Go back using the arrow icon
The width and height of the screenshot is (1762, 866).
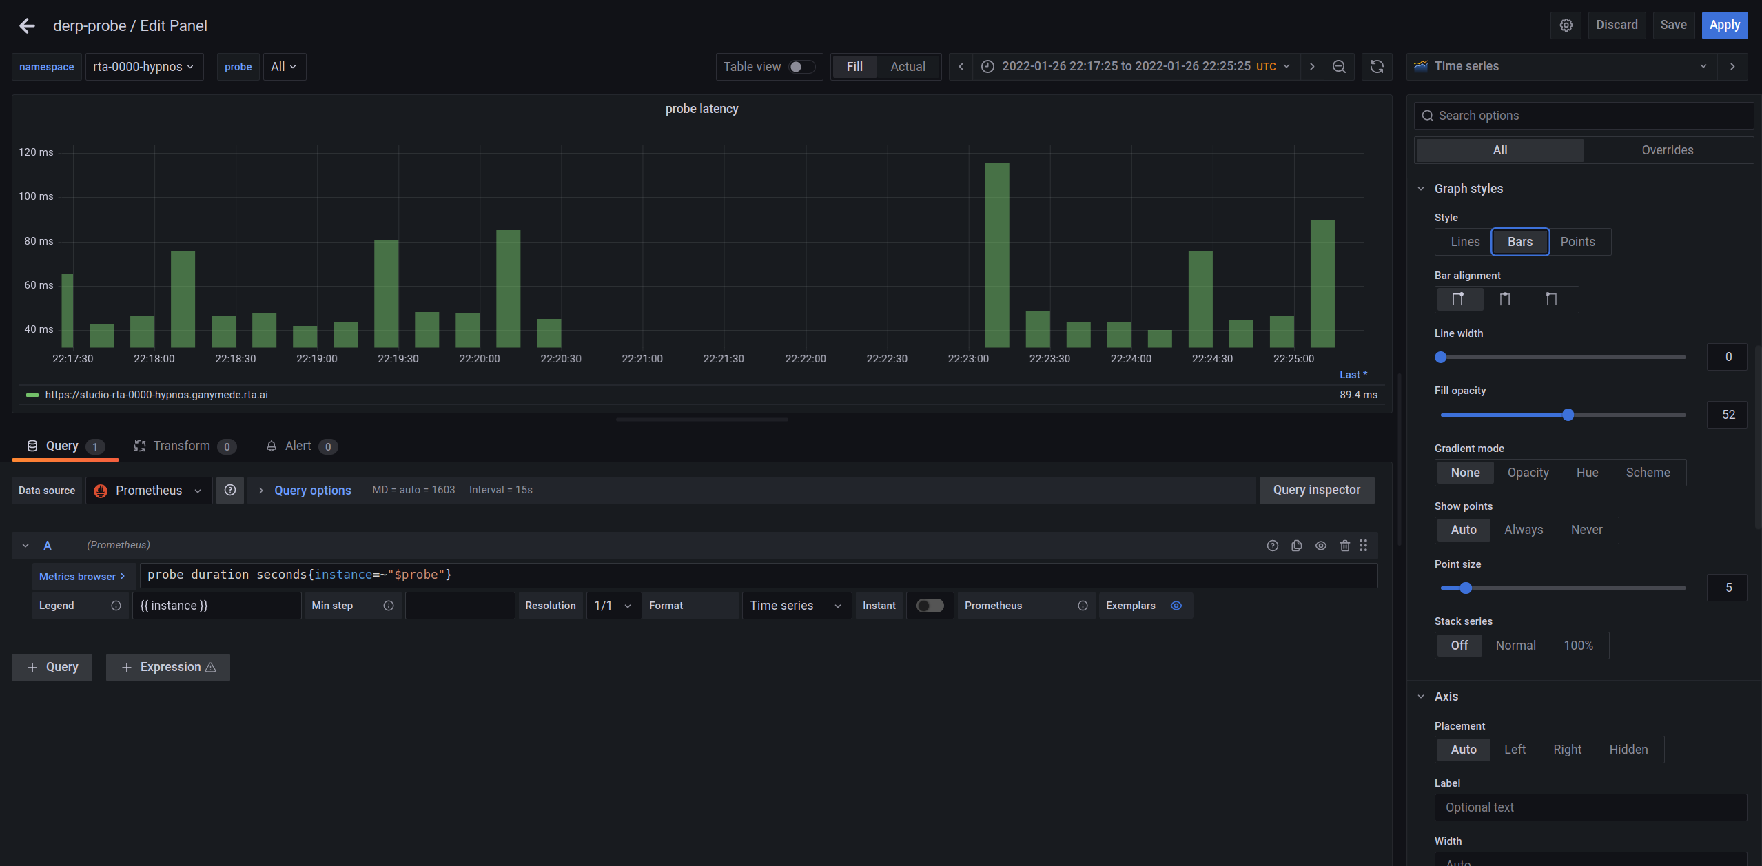[26, 25]
